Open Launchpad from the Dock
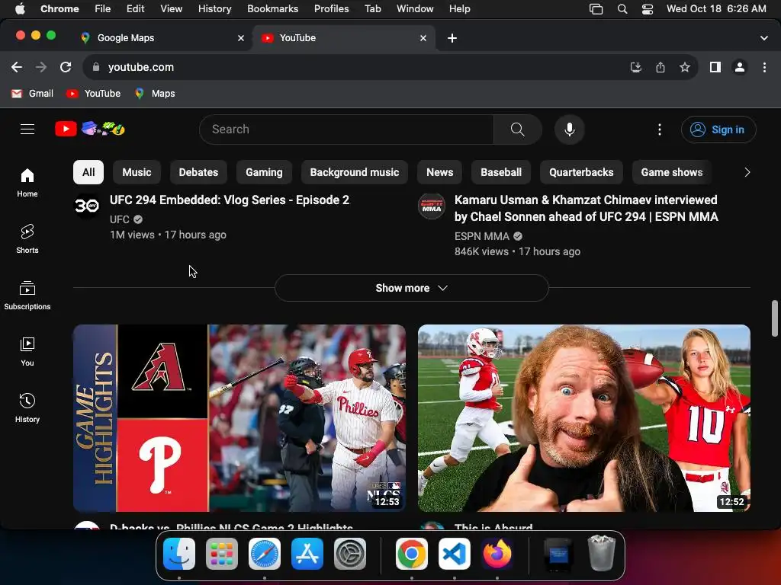Viewport: 781px width, 585px height. click(222, 554)
